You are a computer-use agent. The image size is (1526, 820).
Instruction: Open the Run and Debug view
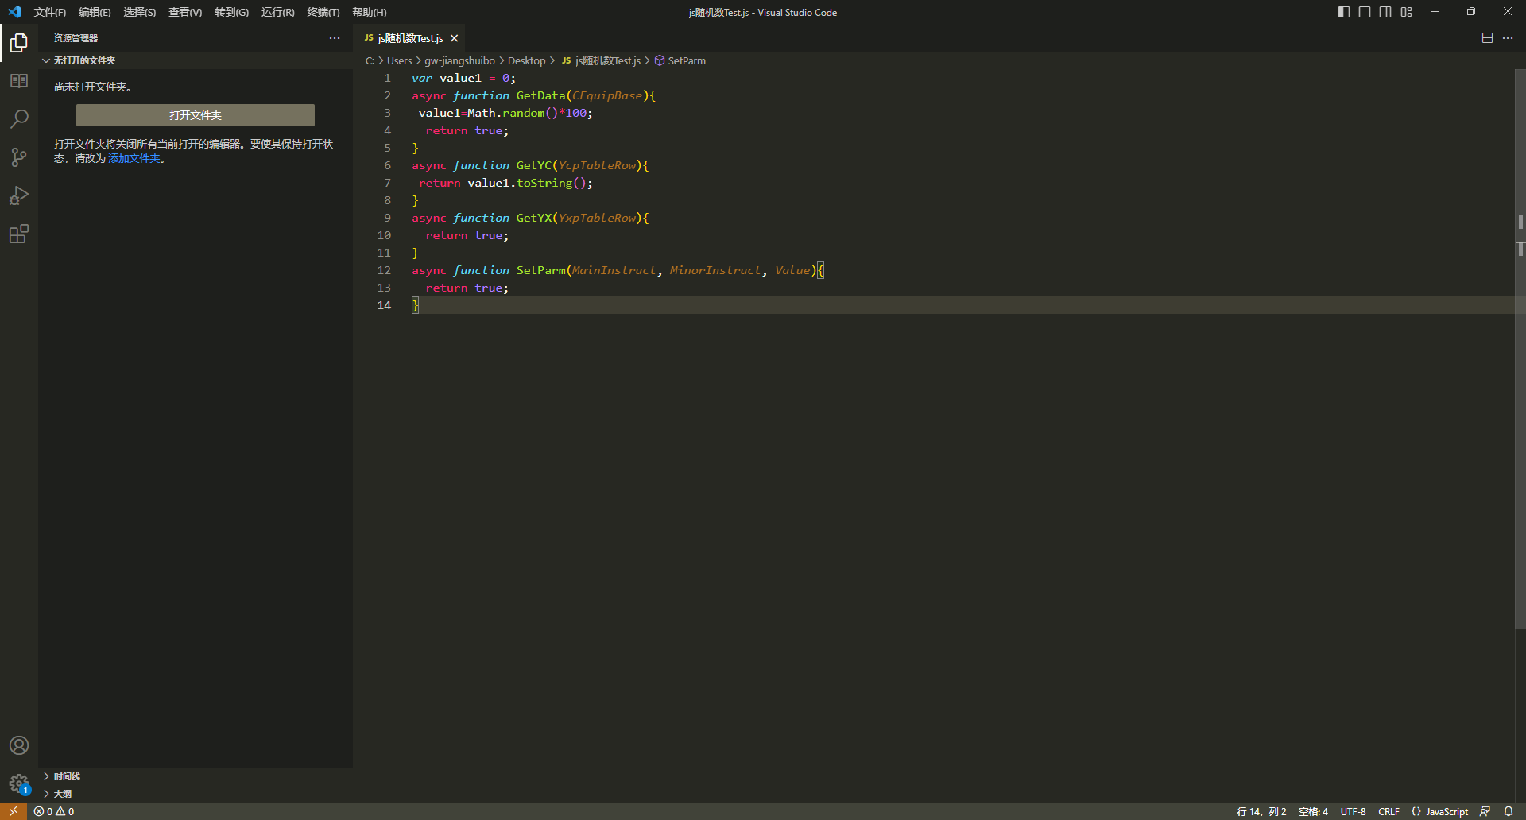tap(19, 195)
